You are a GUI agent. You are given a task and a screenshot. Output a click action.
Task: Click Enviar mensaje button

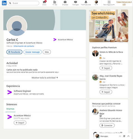pos(33,52)
